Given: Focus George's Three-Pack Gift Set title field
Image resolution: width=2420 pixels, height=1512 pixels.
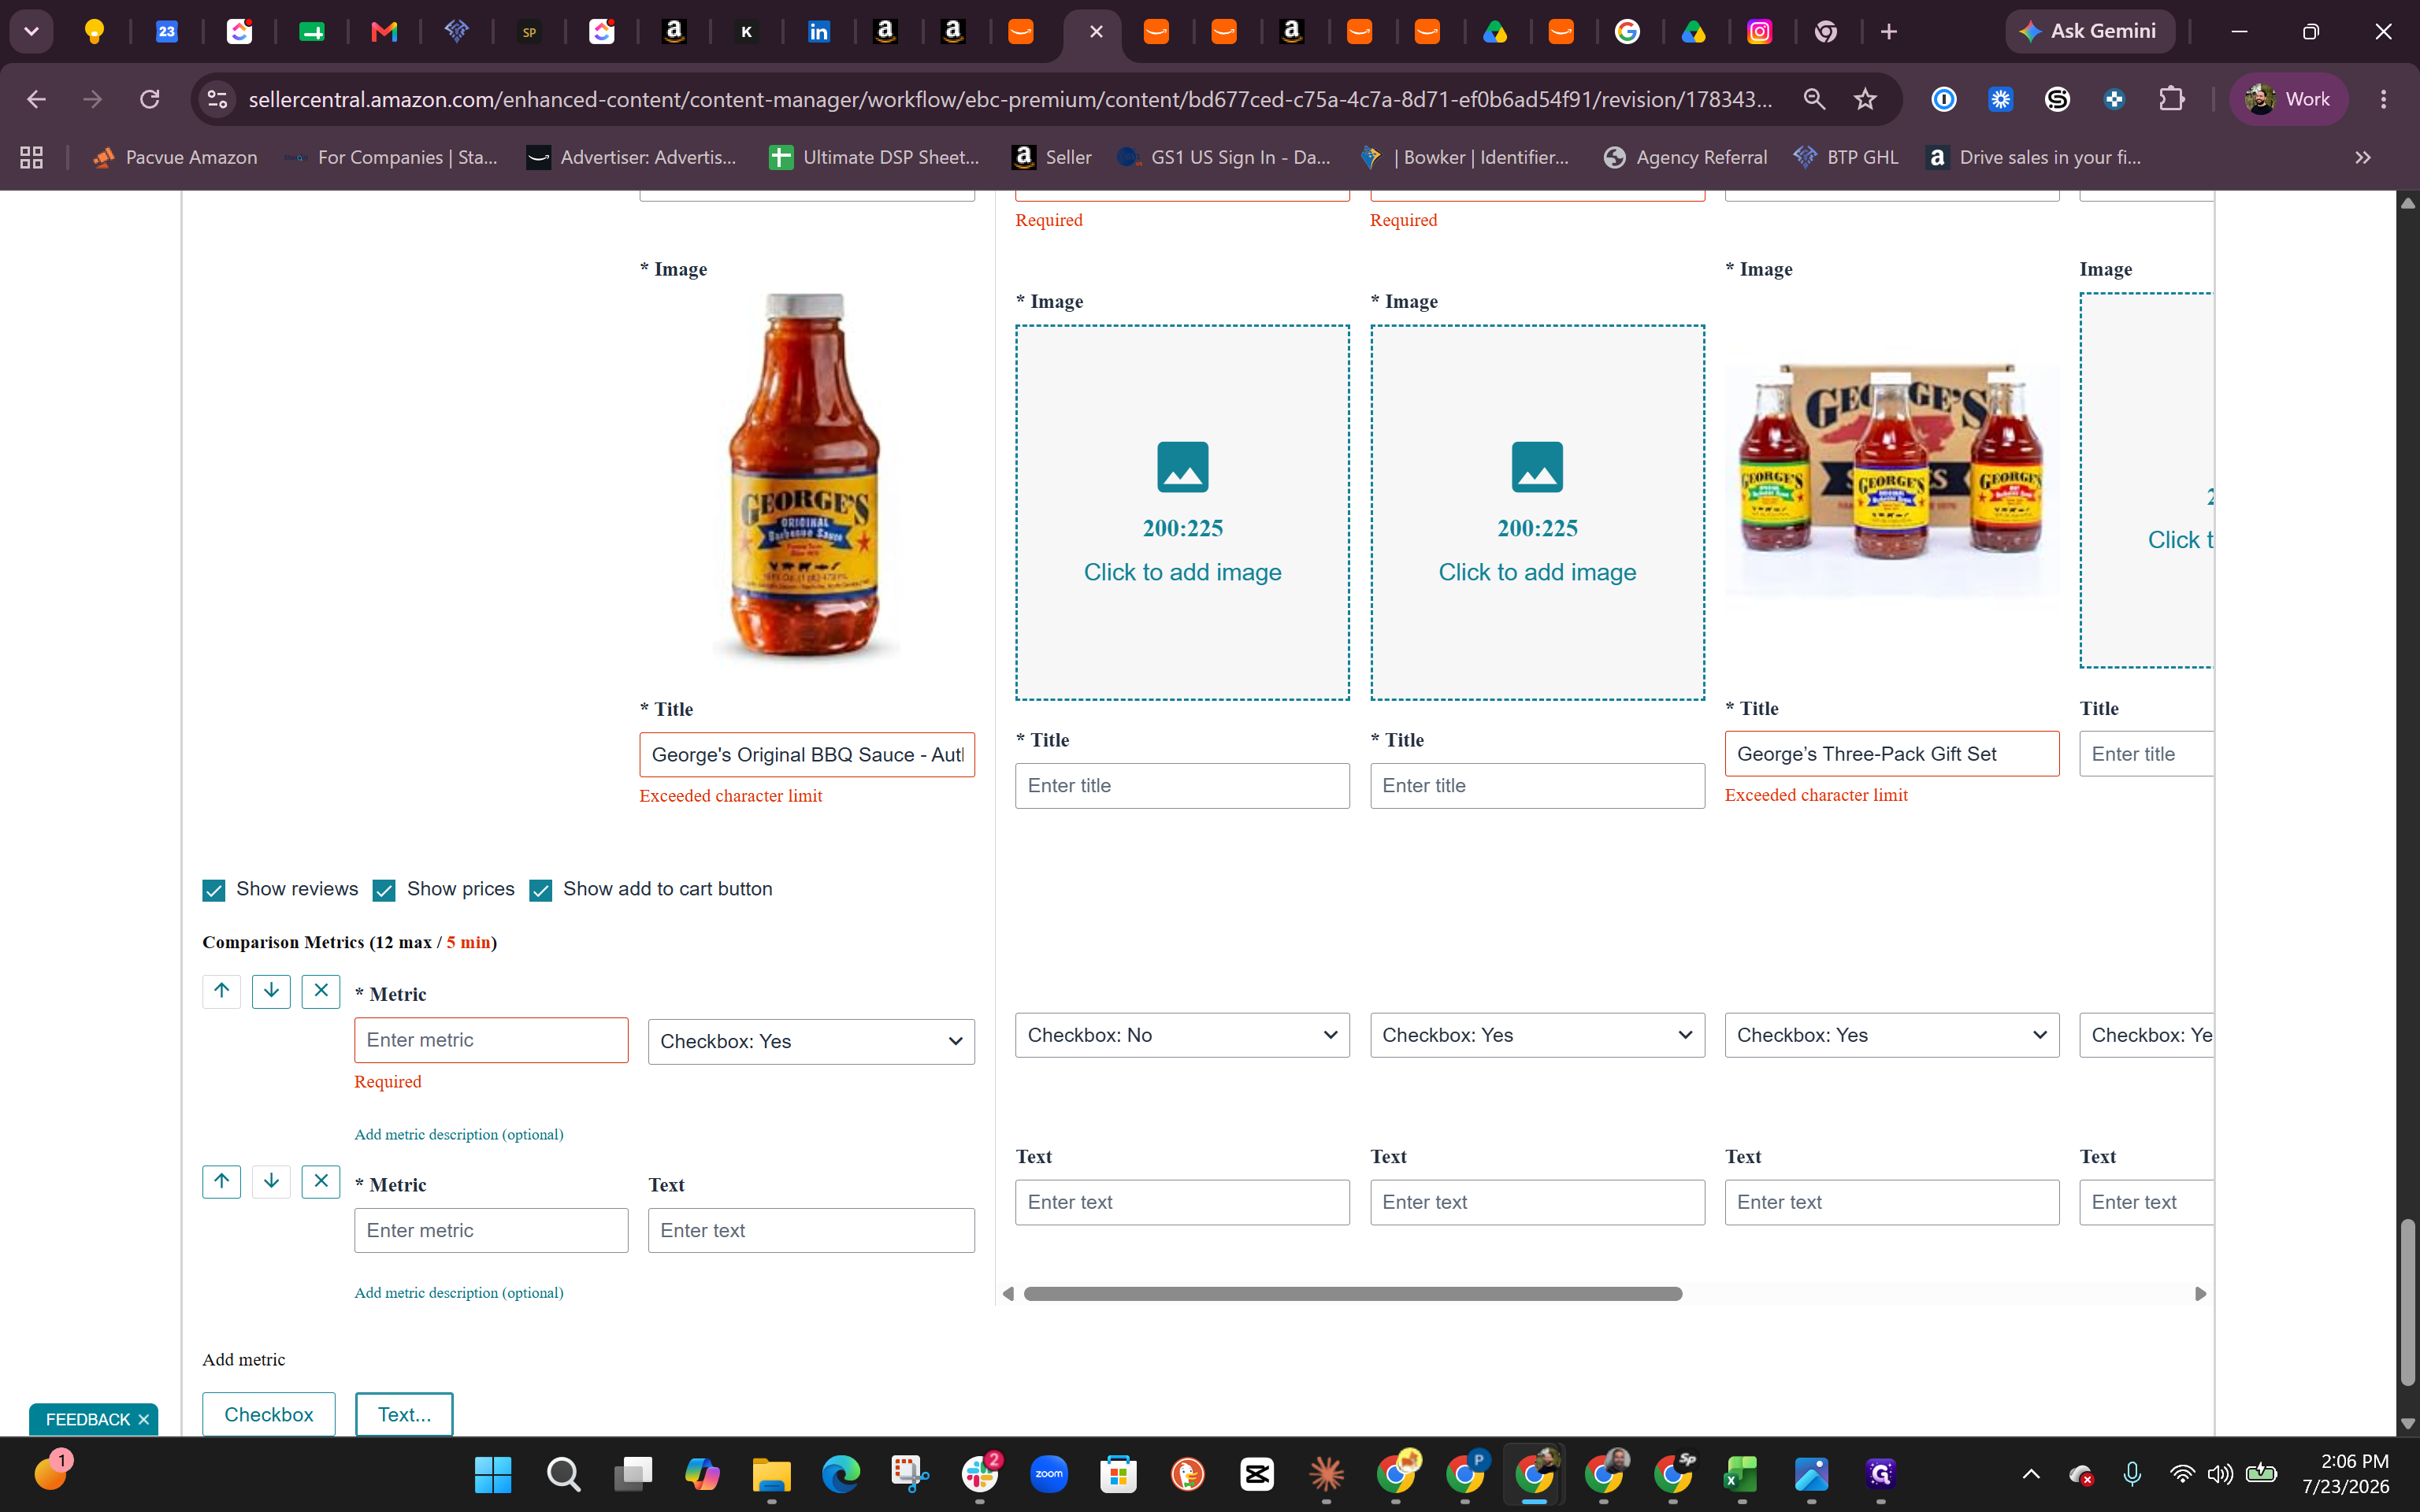Looking at the screenshot, I should tap(1891, 754).
